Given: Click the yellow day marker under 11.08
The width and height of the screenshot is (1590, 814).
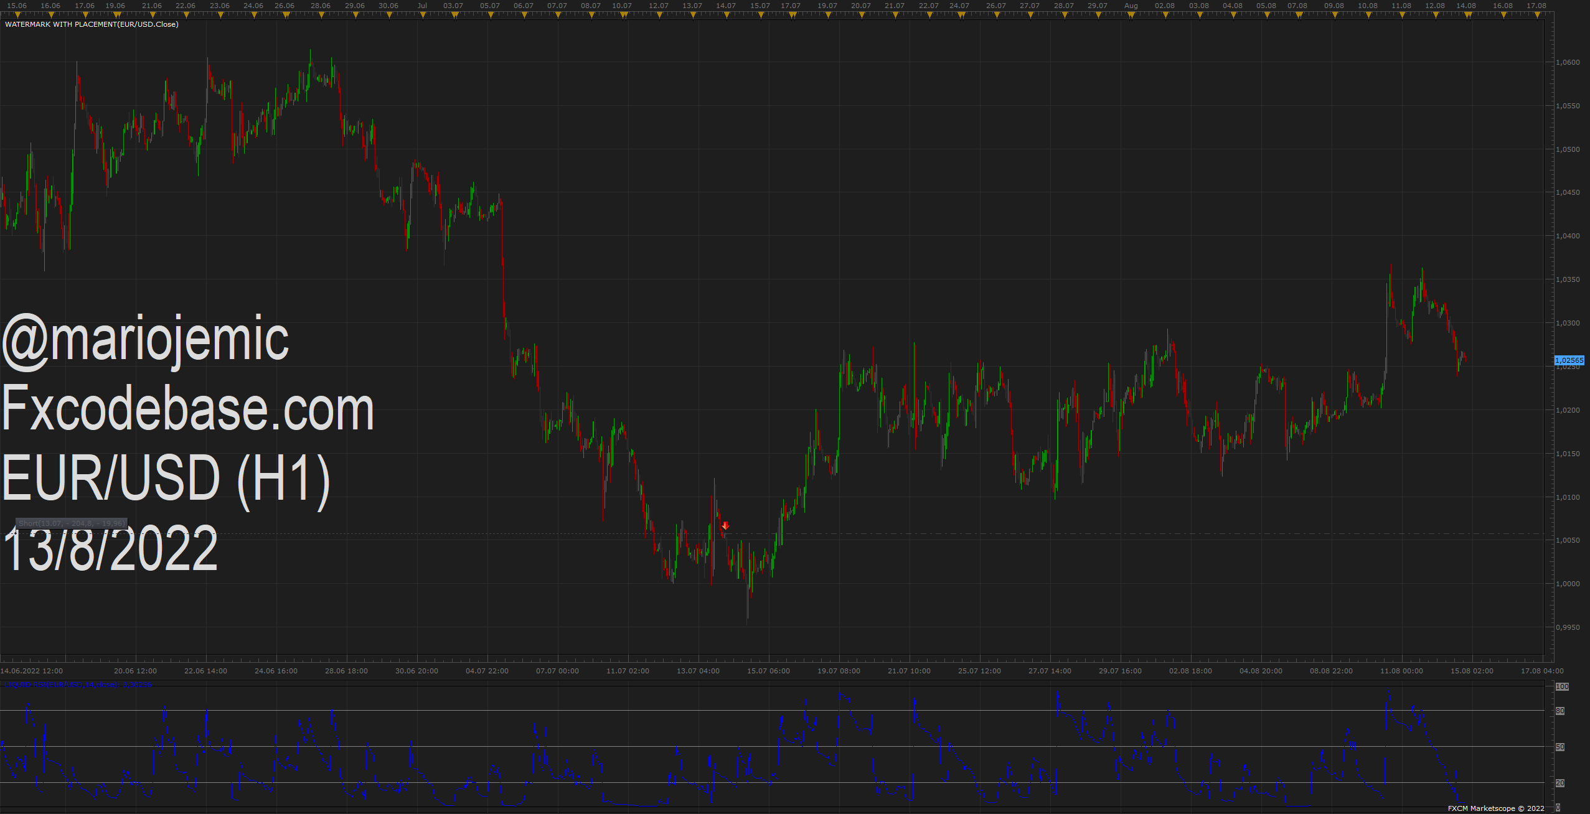Looking at the screenshot, I should [x=1401, y=15].
